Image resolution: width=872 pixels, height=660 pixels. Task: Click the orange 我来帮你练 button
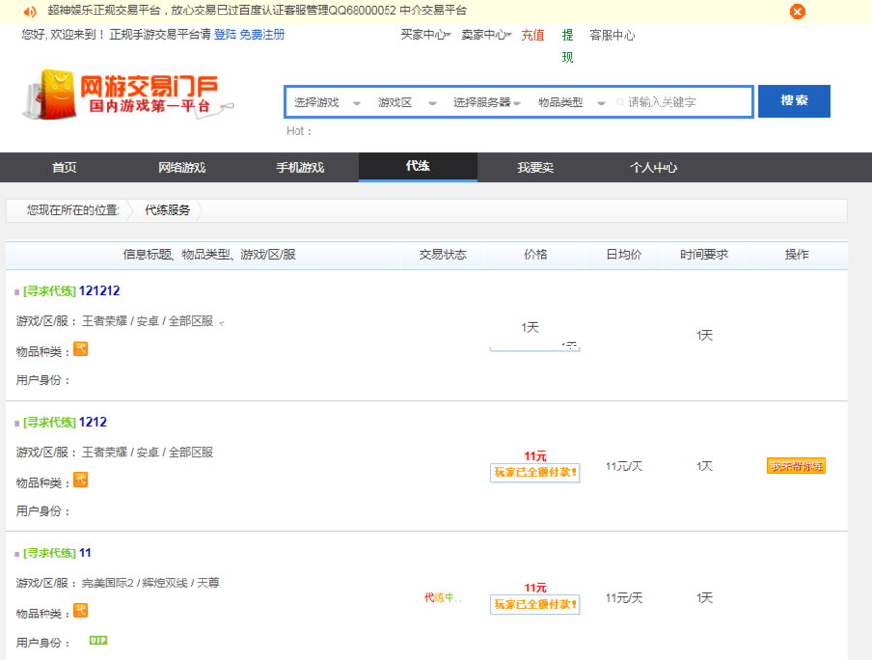796,466
